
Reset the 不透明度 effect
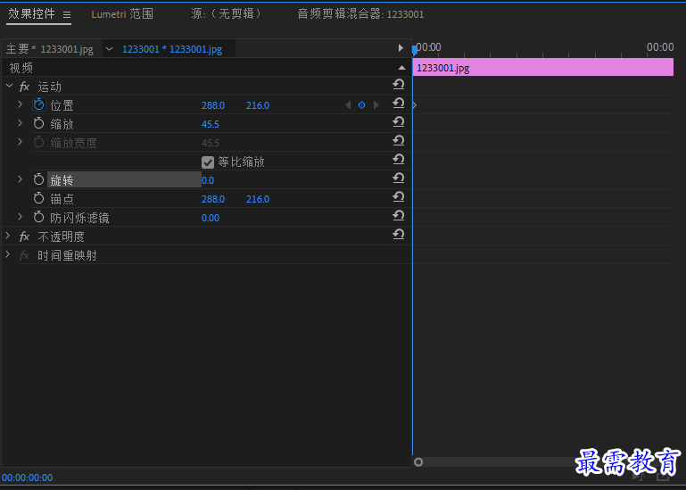coord(398,234)
